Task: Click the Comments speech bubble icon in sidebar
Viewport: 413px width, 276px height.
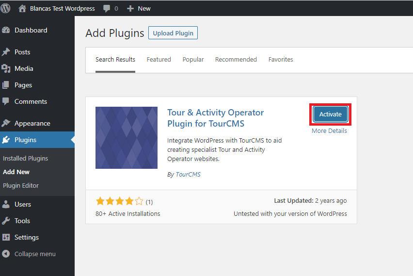Action: click(6, 101)
